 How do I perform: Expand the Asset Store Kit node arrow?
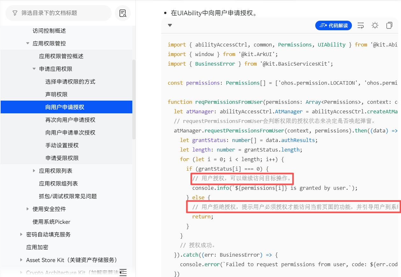tap(21, 260)
